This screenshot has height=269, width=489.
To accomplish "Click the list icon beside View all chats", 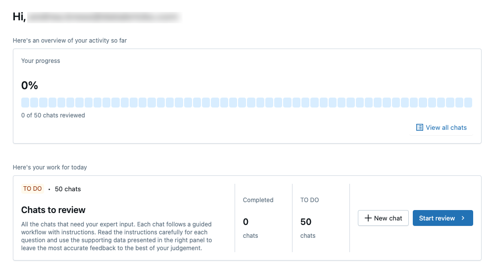I will tap(419, 127).
